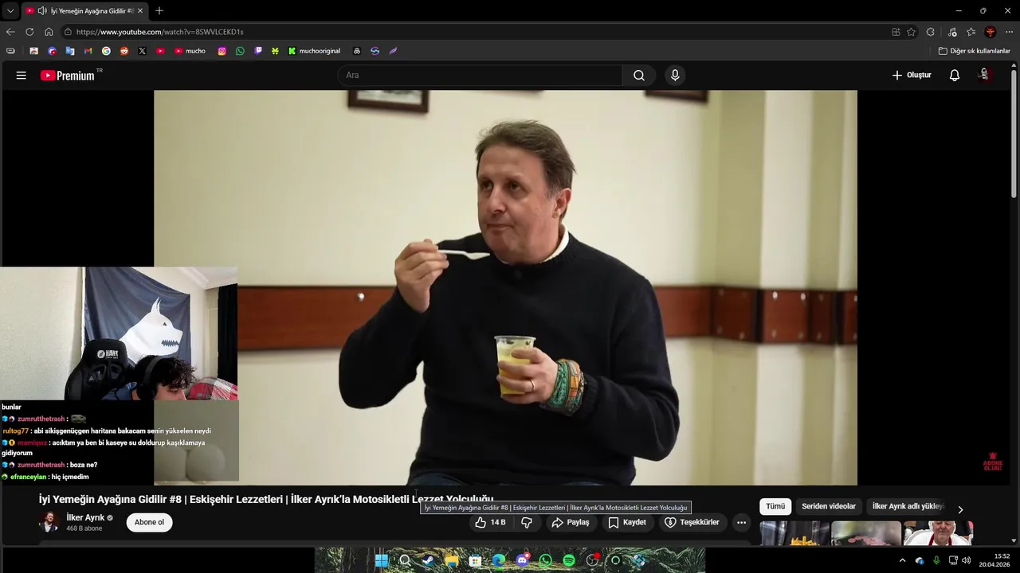Open taskbar clock showing 15:52
The image size is (1020, 573).
994,560
